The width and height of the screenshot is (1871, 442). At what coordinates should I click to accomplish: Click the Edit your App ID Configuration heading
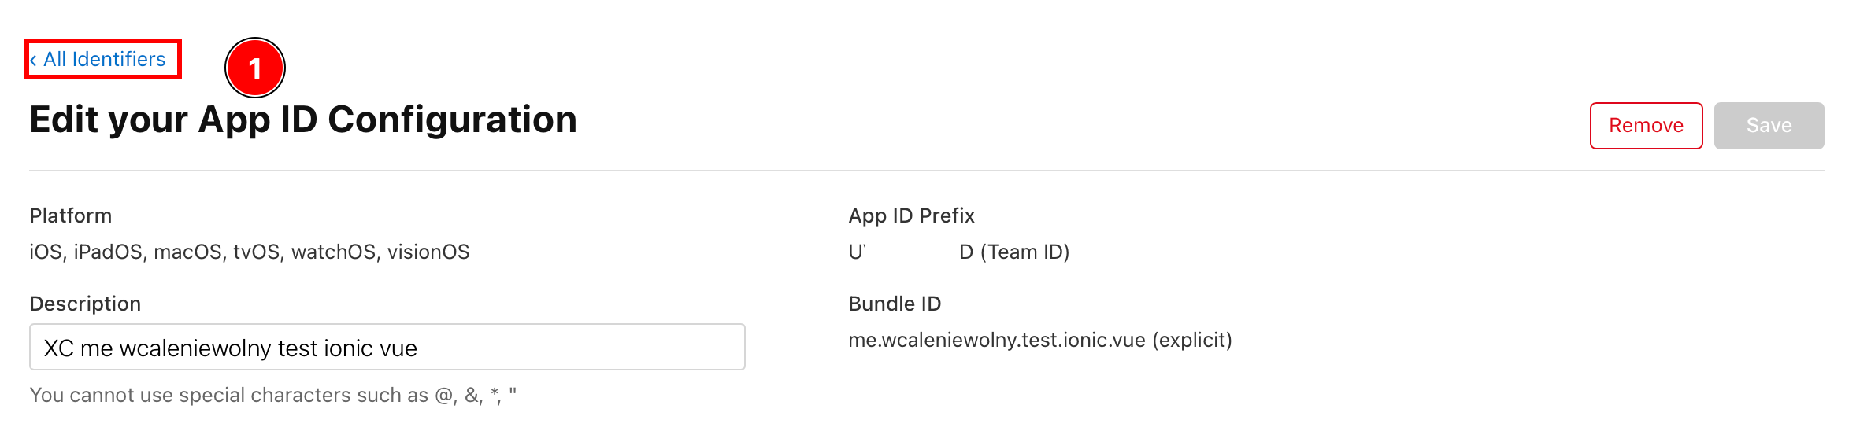coord(303,120)
